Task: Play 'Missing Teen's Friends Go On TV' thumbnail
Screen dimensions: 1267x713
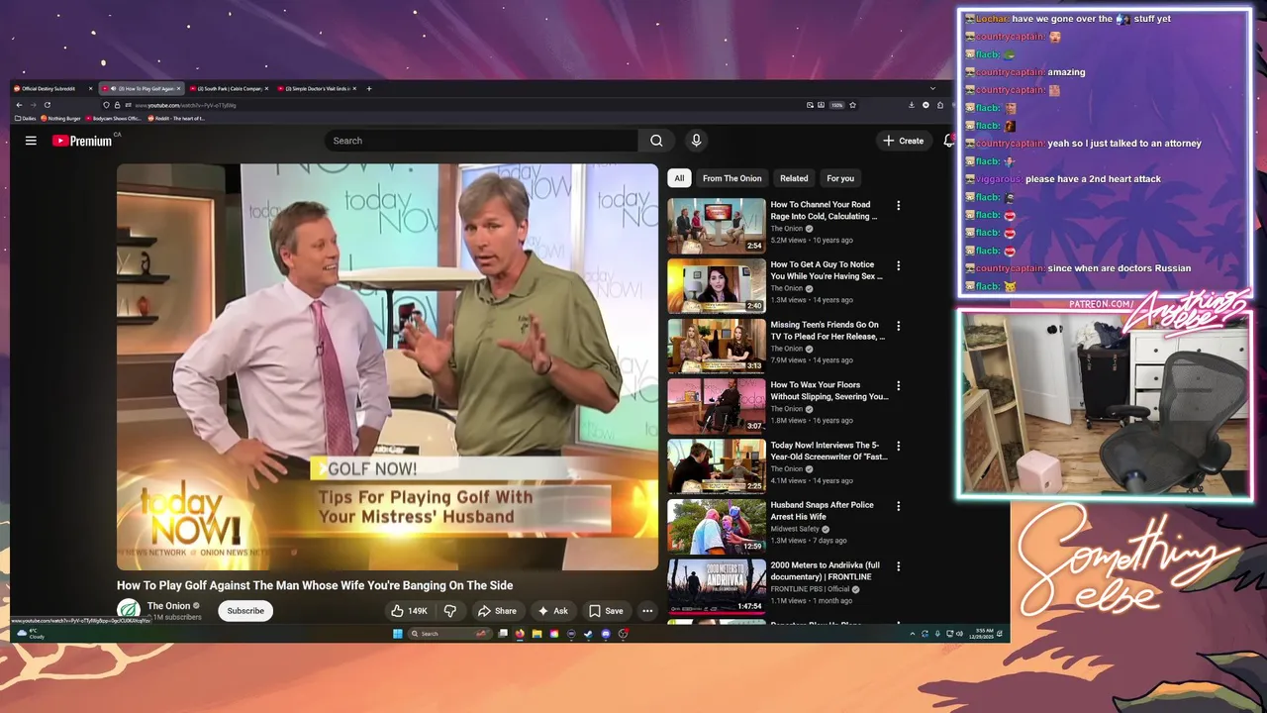Action: 717,347
